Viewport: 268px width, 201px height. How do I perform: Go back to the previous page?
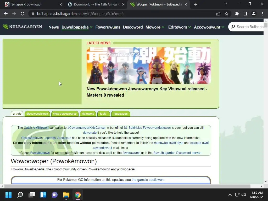(6, 14)
